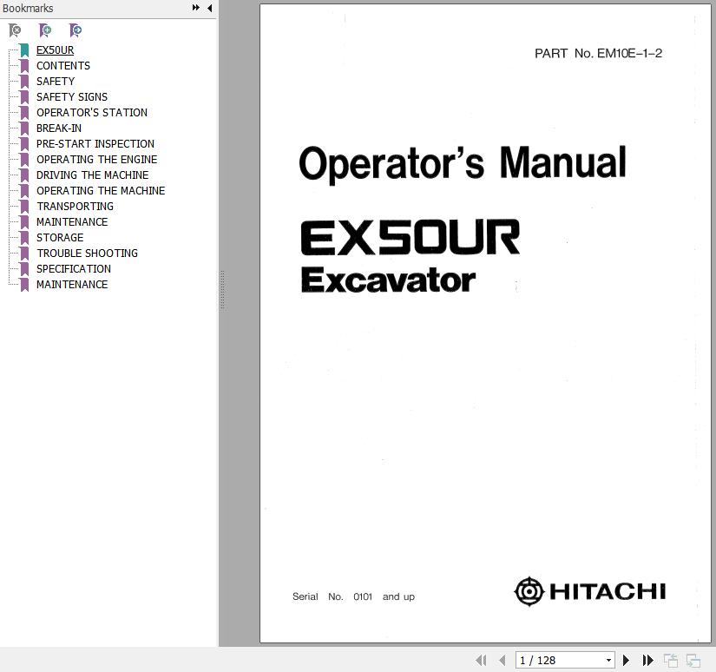Click the next view icon
This screenshot has width=716, height=672.
pos(693,660)
